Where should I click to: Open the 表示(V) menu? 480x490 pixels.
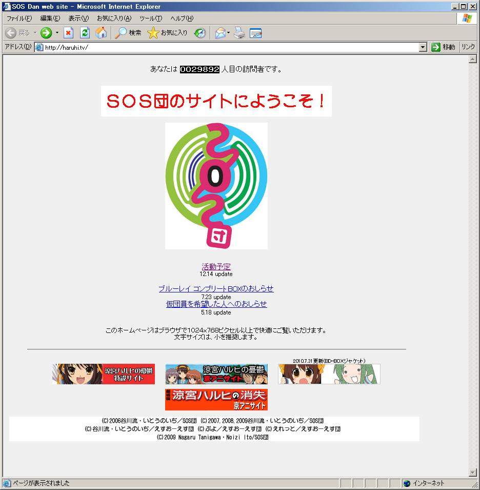78,18
